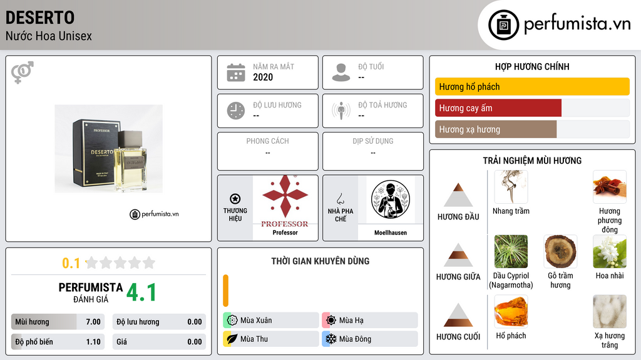Click the Giá 0.00 score bar
Image resolution: width=641 pixels, height=360 pixels.
pyautogui.click(x=159, y=342)
